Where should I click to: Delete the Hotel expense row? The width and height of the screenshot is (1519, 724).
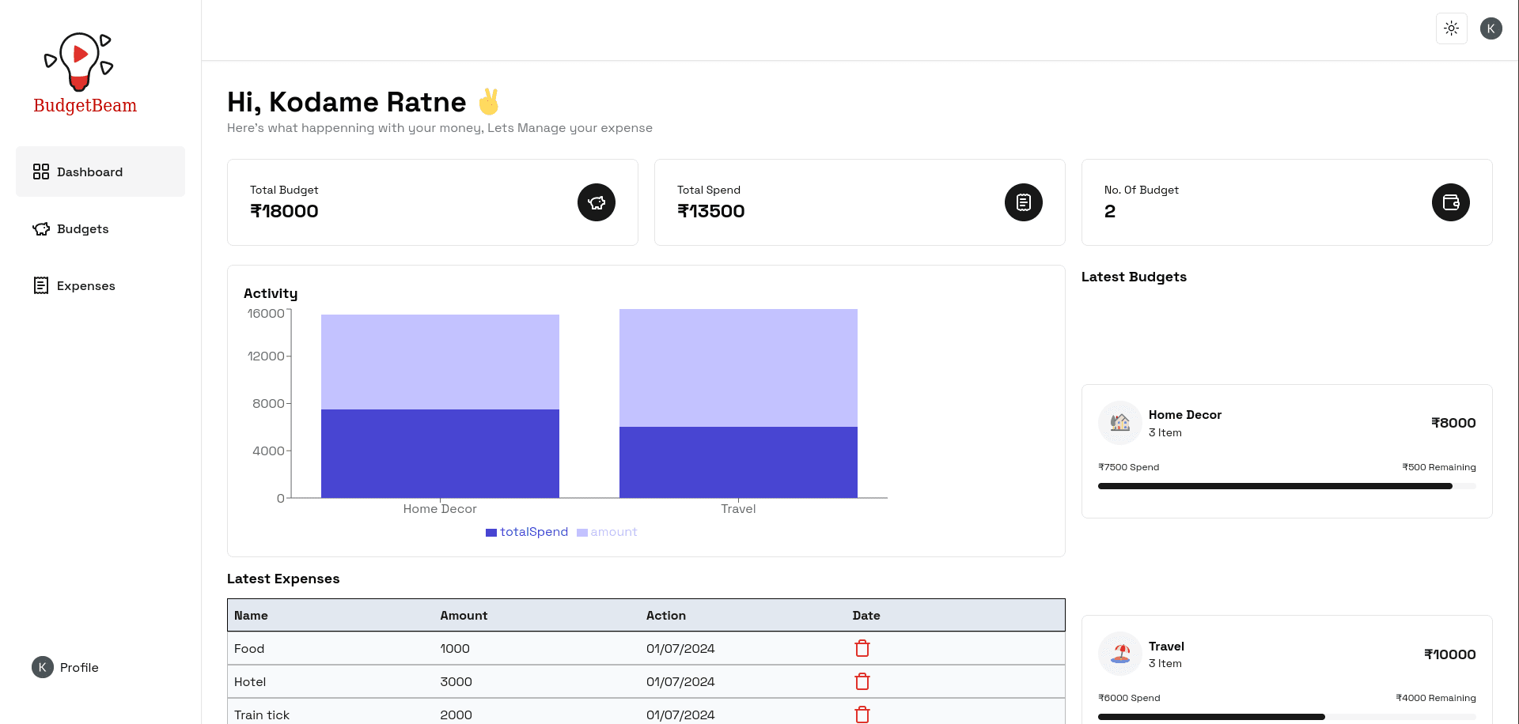click(862, 681)
